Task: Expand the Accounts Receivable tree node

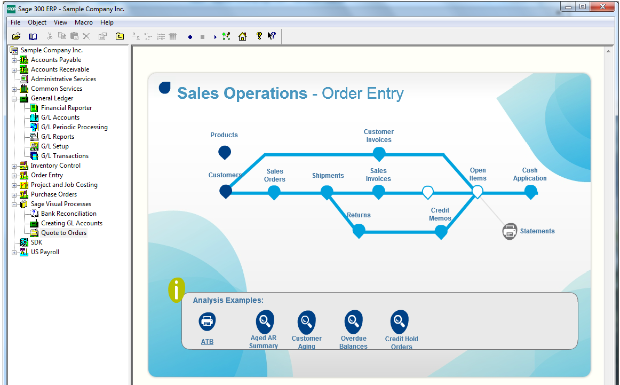Action: pyautogui.click(x=14, y=70)
